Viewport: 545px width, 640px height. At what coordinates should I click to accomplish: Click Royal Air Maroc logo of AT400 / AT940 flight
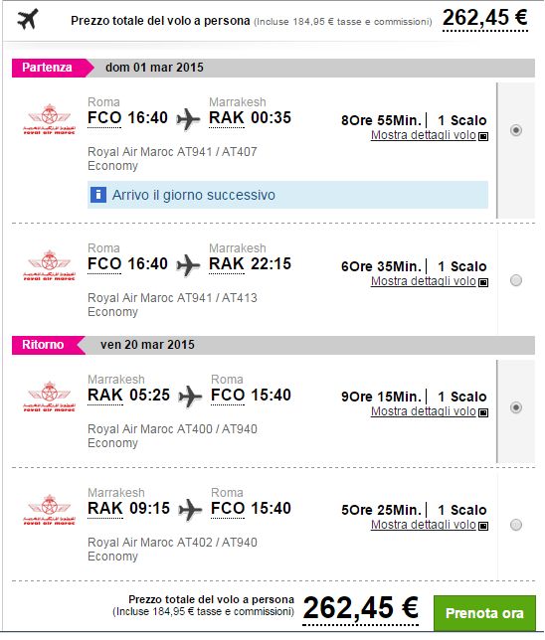tap(49, 397)
